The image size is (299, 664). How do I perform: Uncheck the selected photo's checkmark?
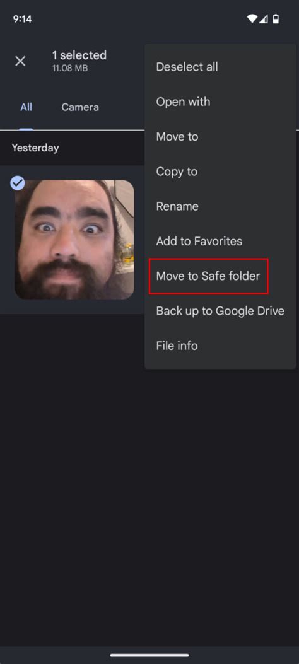(18, 183)
